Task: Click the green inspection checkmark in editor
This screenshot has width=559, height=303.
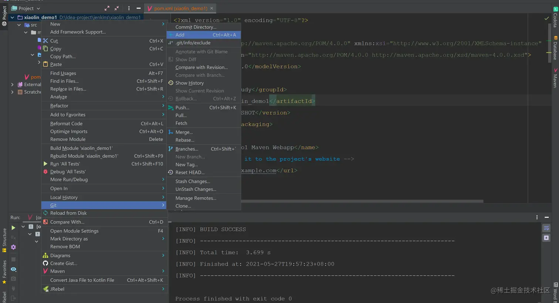Action: pyautogui.click(x=546, y=18)
